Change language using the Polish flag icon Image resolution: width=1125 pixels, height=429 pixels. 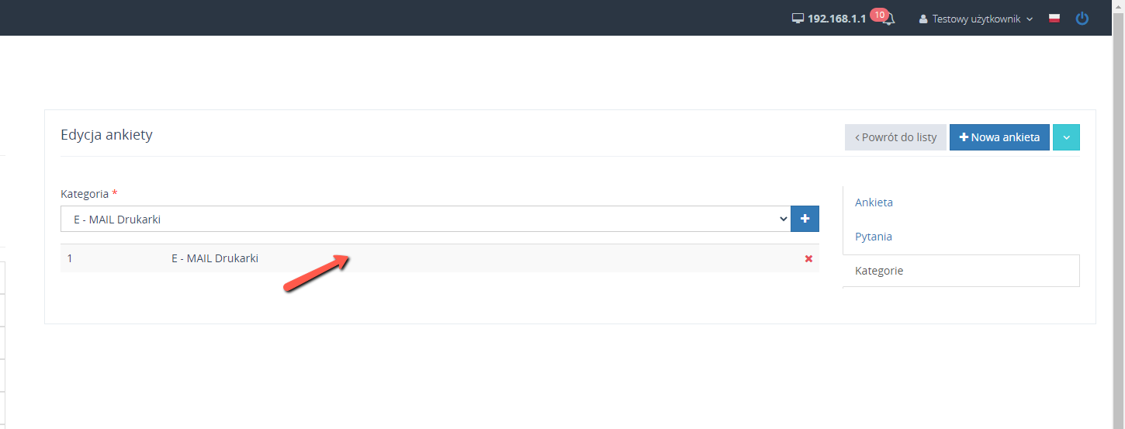(x=1054, y=19)
